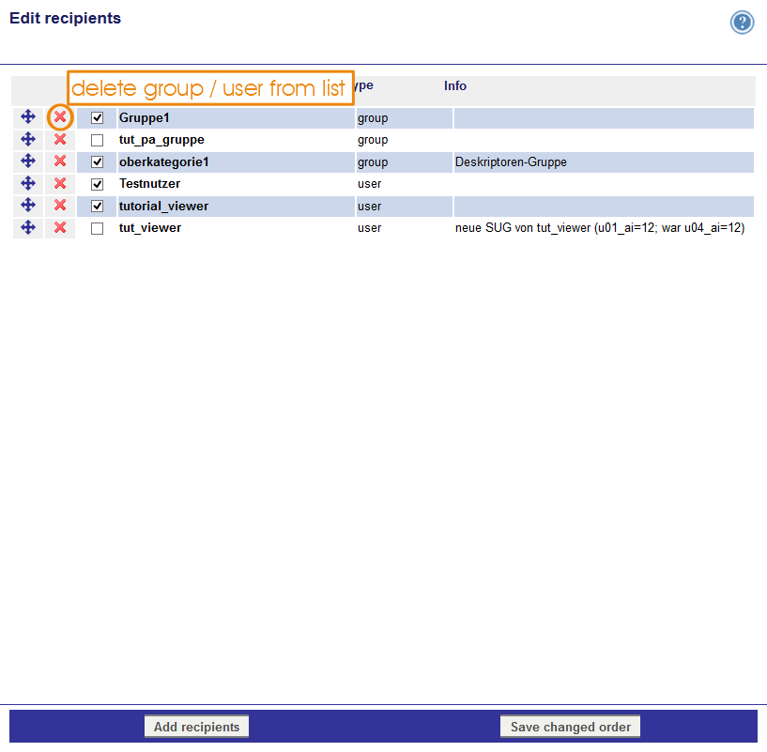The width and height of the screenshot is (767, 752).
Task: Delete tut_pa_gruppe from the list
Action: (60, 140)
